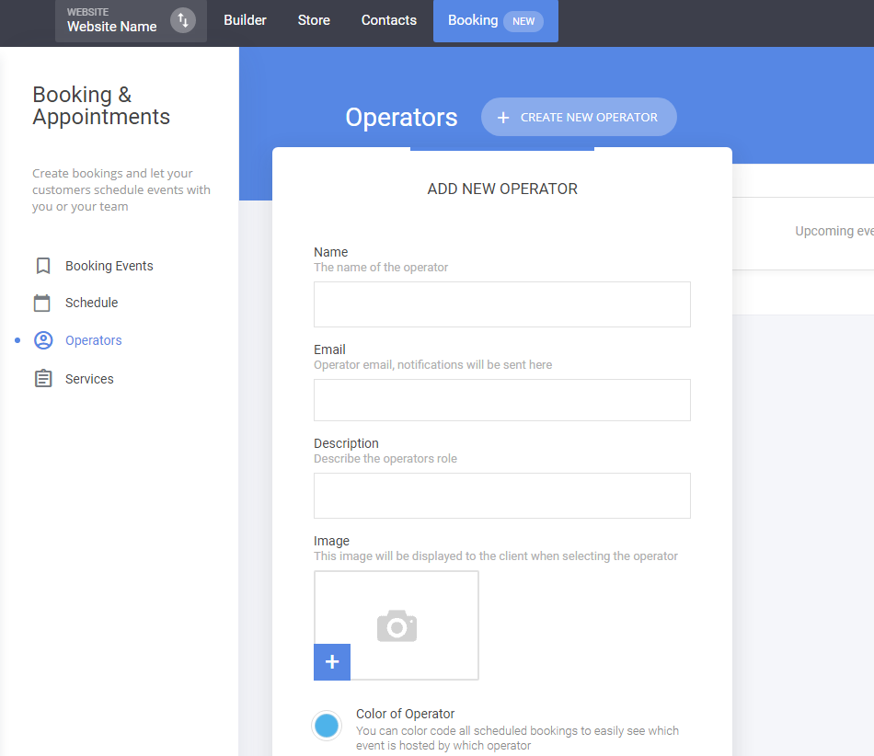Pick the blue Color of Operator swatch
Screen dimensions: 874x756
click(x=327, y=726)
